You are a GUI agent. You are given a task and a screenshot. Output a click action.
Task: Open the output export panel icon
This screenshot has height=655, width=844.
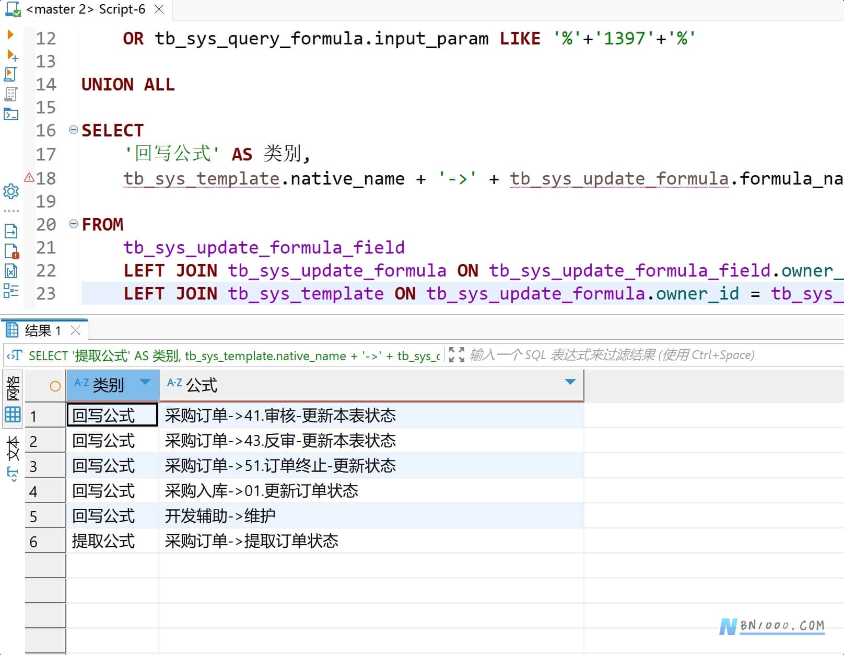coord(11,231)
